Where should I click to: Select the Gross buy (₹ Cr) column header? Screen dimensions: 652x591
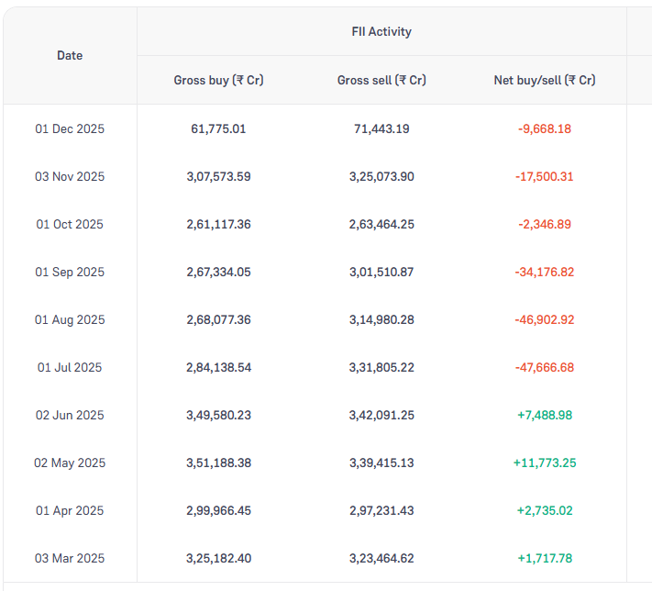218,80
